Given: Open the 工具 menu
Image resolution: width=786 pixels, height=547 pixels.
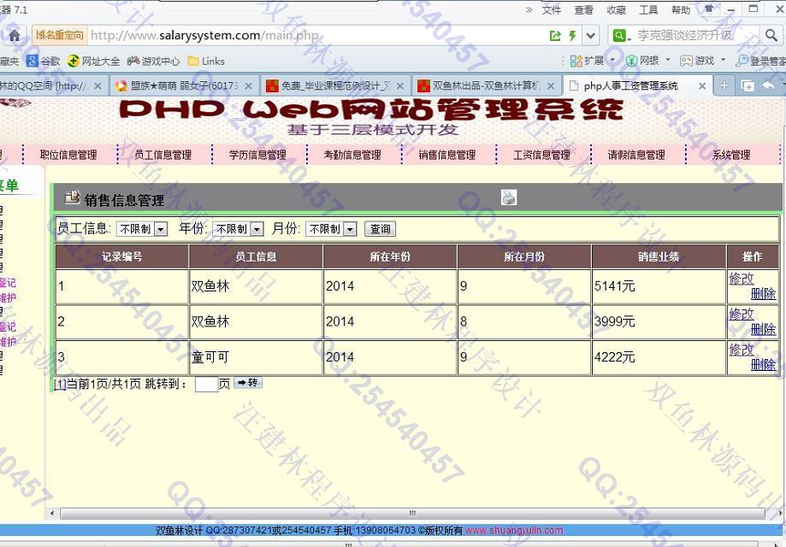Looking at the screenshot, I should click(648, 9).
